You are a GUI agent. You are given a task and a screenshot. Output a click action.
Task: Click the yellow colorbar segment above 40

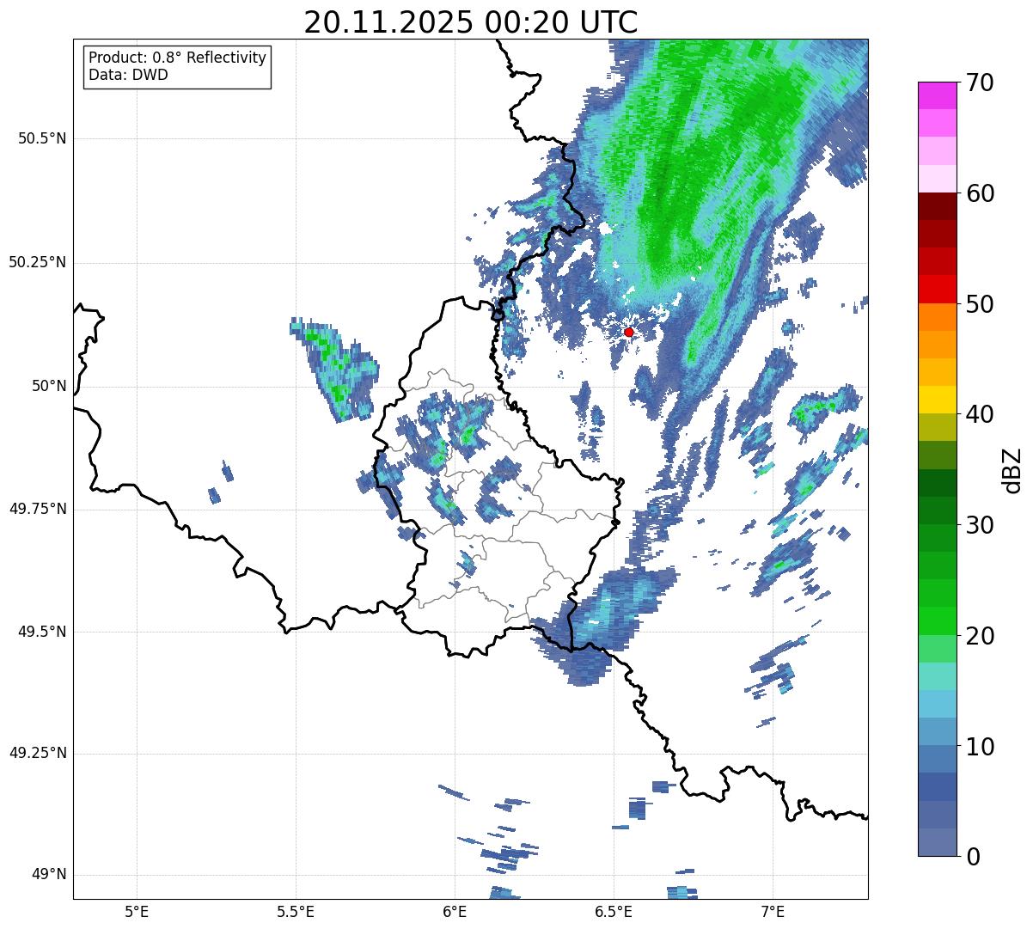[937, 400]
